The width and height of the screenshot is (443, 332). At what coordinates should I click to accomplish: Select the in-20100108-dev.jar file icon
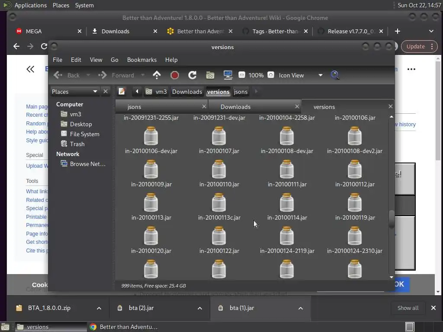(x=287, y=136)
